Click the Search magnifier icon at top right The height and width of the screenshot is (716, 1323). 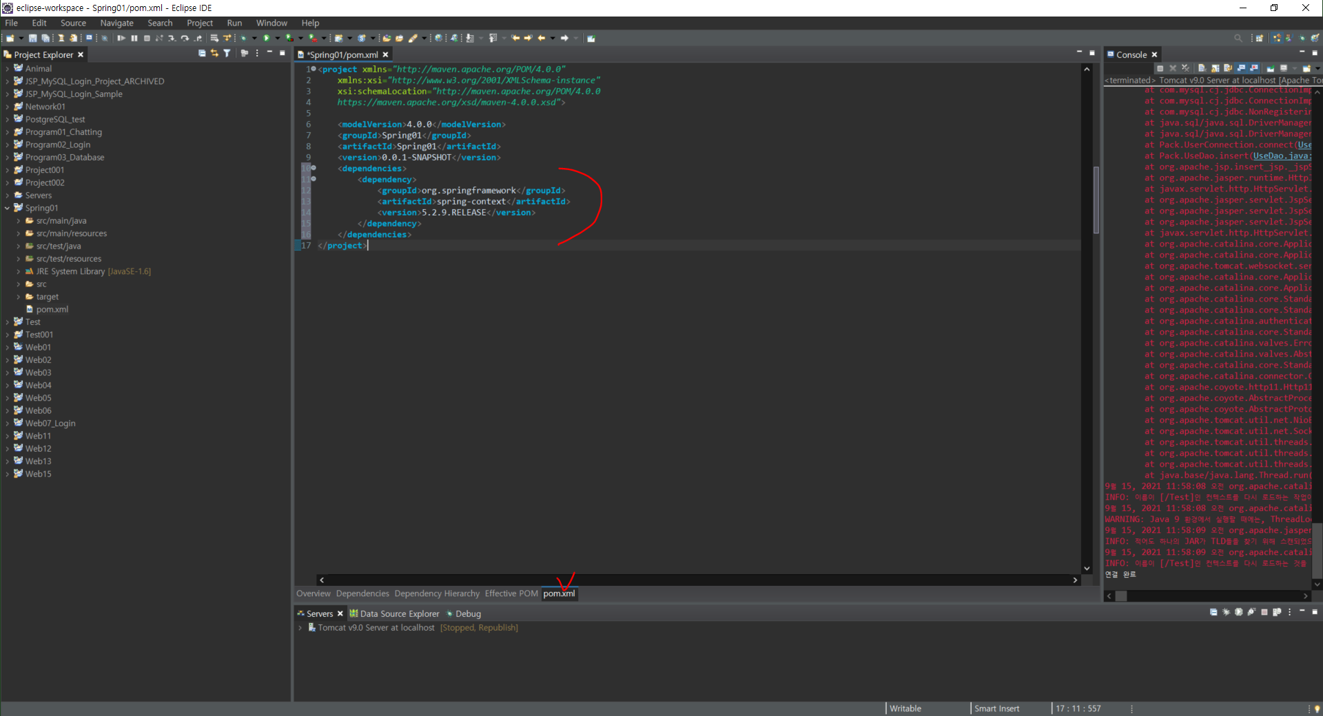1238,38
